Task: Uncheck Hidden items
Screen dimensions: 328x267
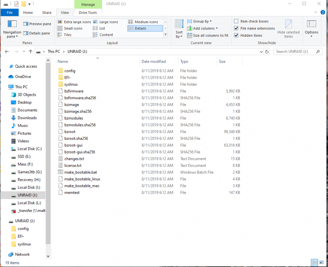Action: (236, 35)
